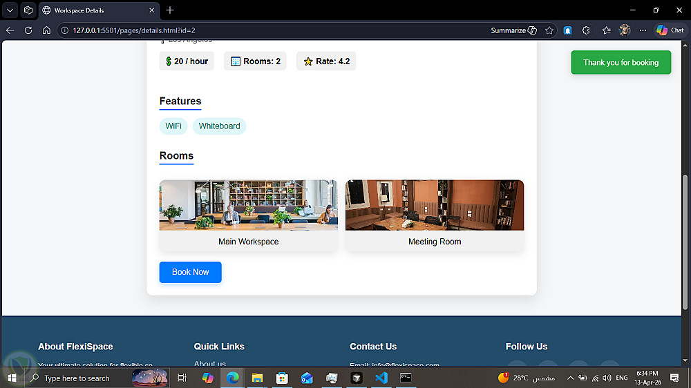Click the 20 / hour price badge
This screenshot has width=691, height=388.
pos(187,61)
